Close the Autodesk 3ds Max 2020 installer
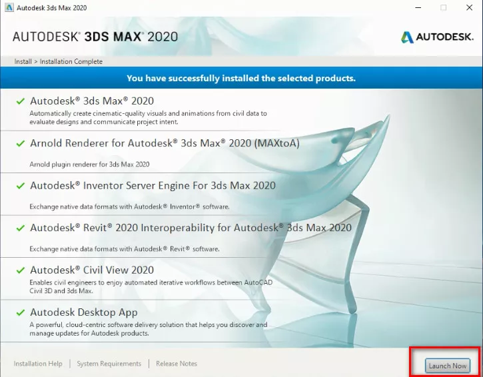The width and height of the screenshot is (483, 377). click(469, 7)
